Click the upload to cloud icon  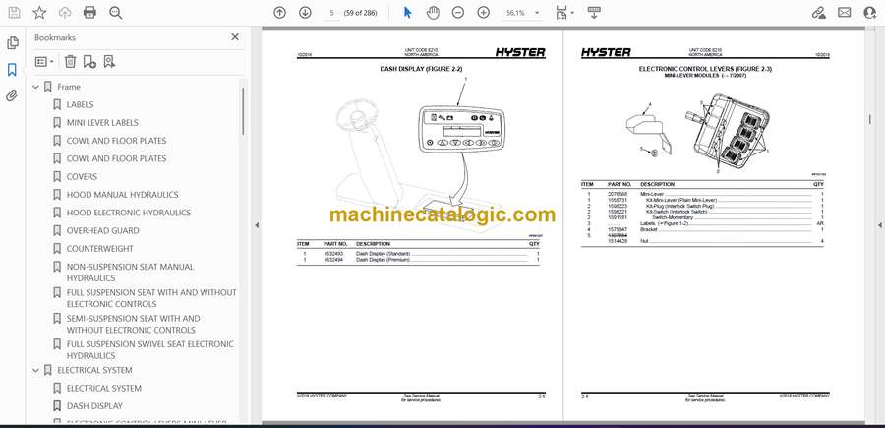pos(65,13)
